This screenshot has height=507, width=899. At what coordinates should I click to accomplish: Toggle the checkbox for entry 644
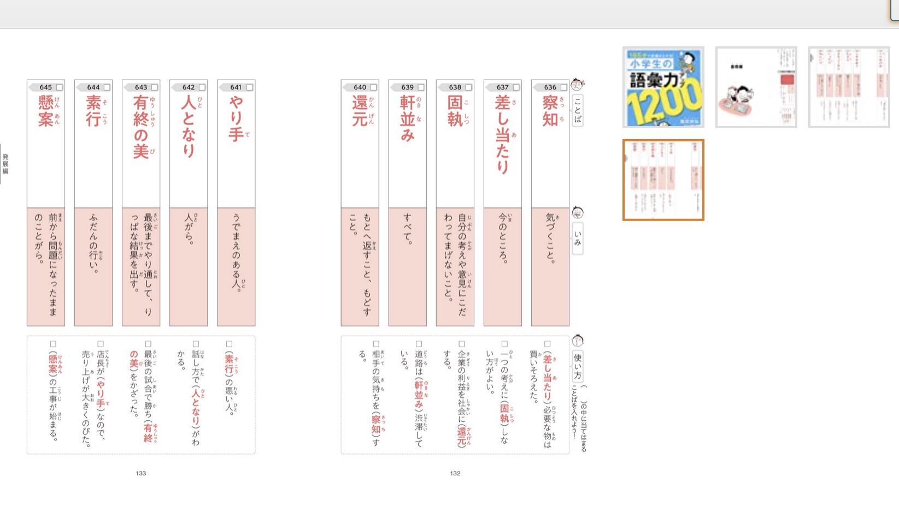[x=107, y=87]
